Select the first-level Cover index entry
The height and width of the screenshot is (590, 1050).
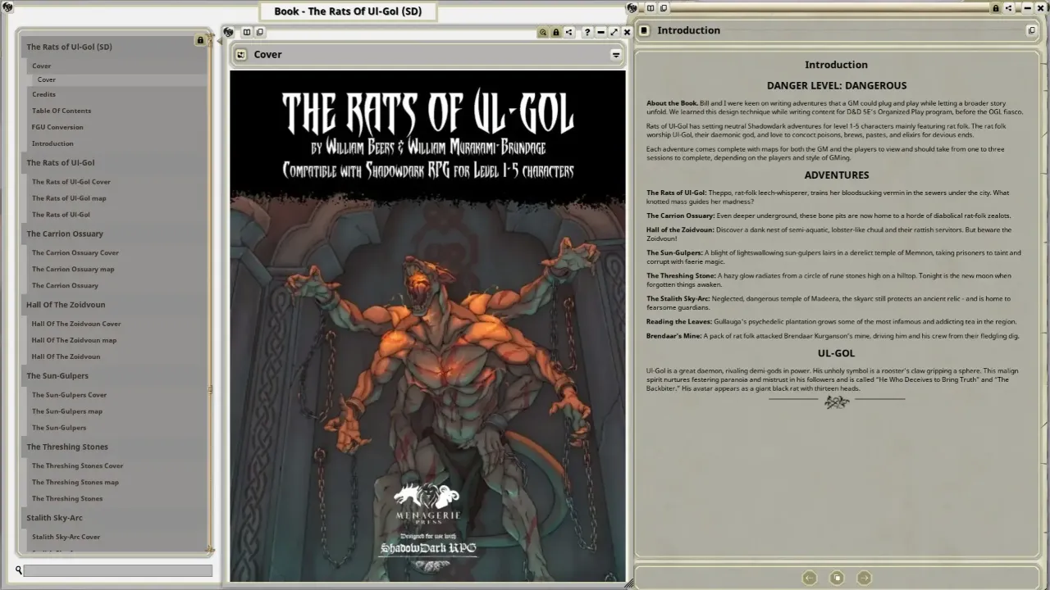[x=41, y=66]
